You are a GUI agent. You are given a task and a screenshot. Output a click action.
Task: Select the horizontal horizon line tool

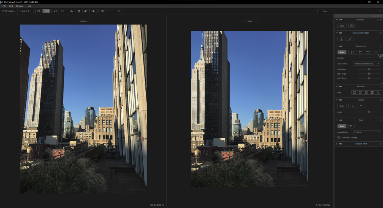point(353,106)
